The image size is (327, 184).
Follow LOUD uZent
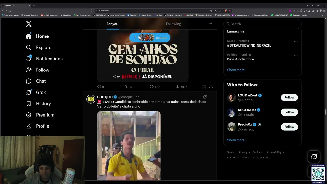coord(289,97)
